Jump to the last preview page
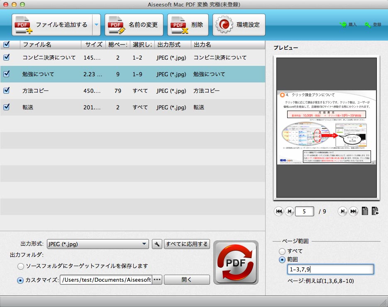The height and width of the screenshot is (307, 388). [353, 211]
